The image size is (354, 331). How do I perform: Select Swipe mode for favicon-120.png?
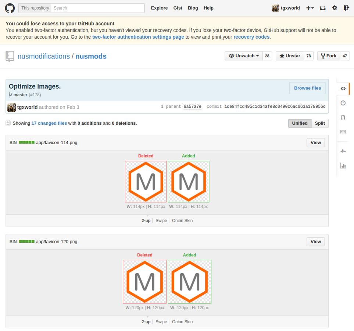tap(161, 322)
